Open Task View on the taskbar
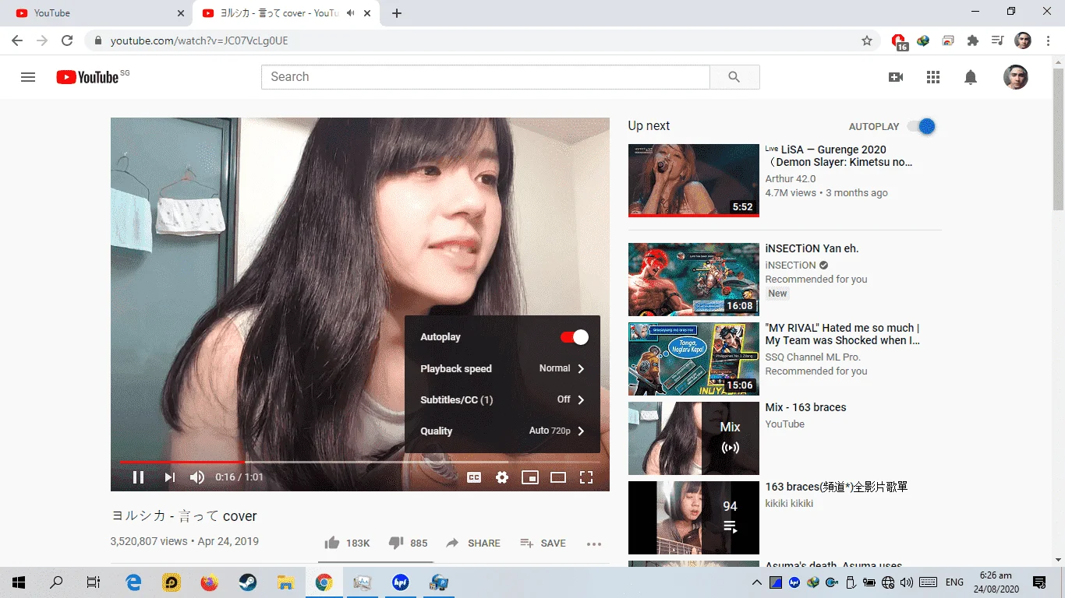The image size is (1065, 598). click(x=94, y=582)
